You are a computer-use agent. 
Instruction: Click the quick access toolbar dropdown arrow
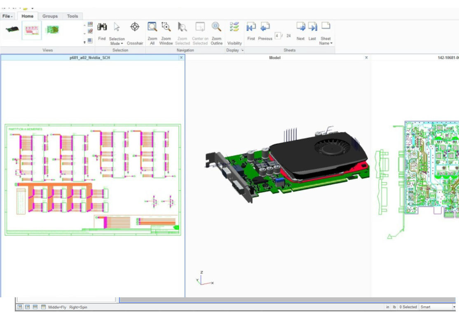pyautogui.click(x=32, y=9)
